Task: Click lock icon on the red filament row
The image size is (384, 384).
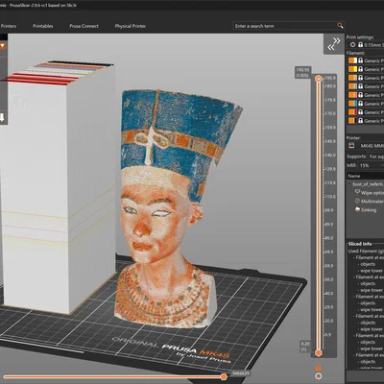Action: point(360,112)
